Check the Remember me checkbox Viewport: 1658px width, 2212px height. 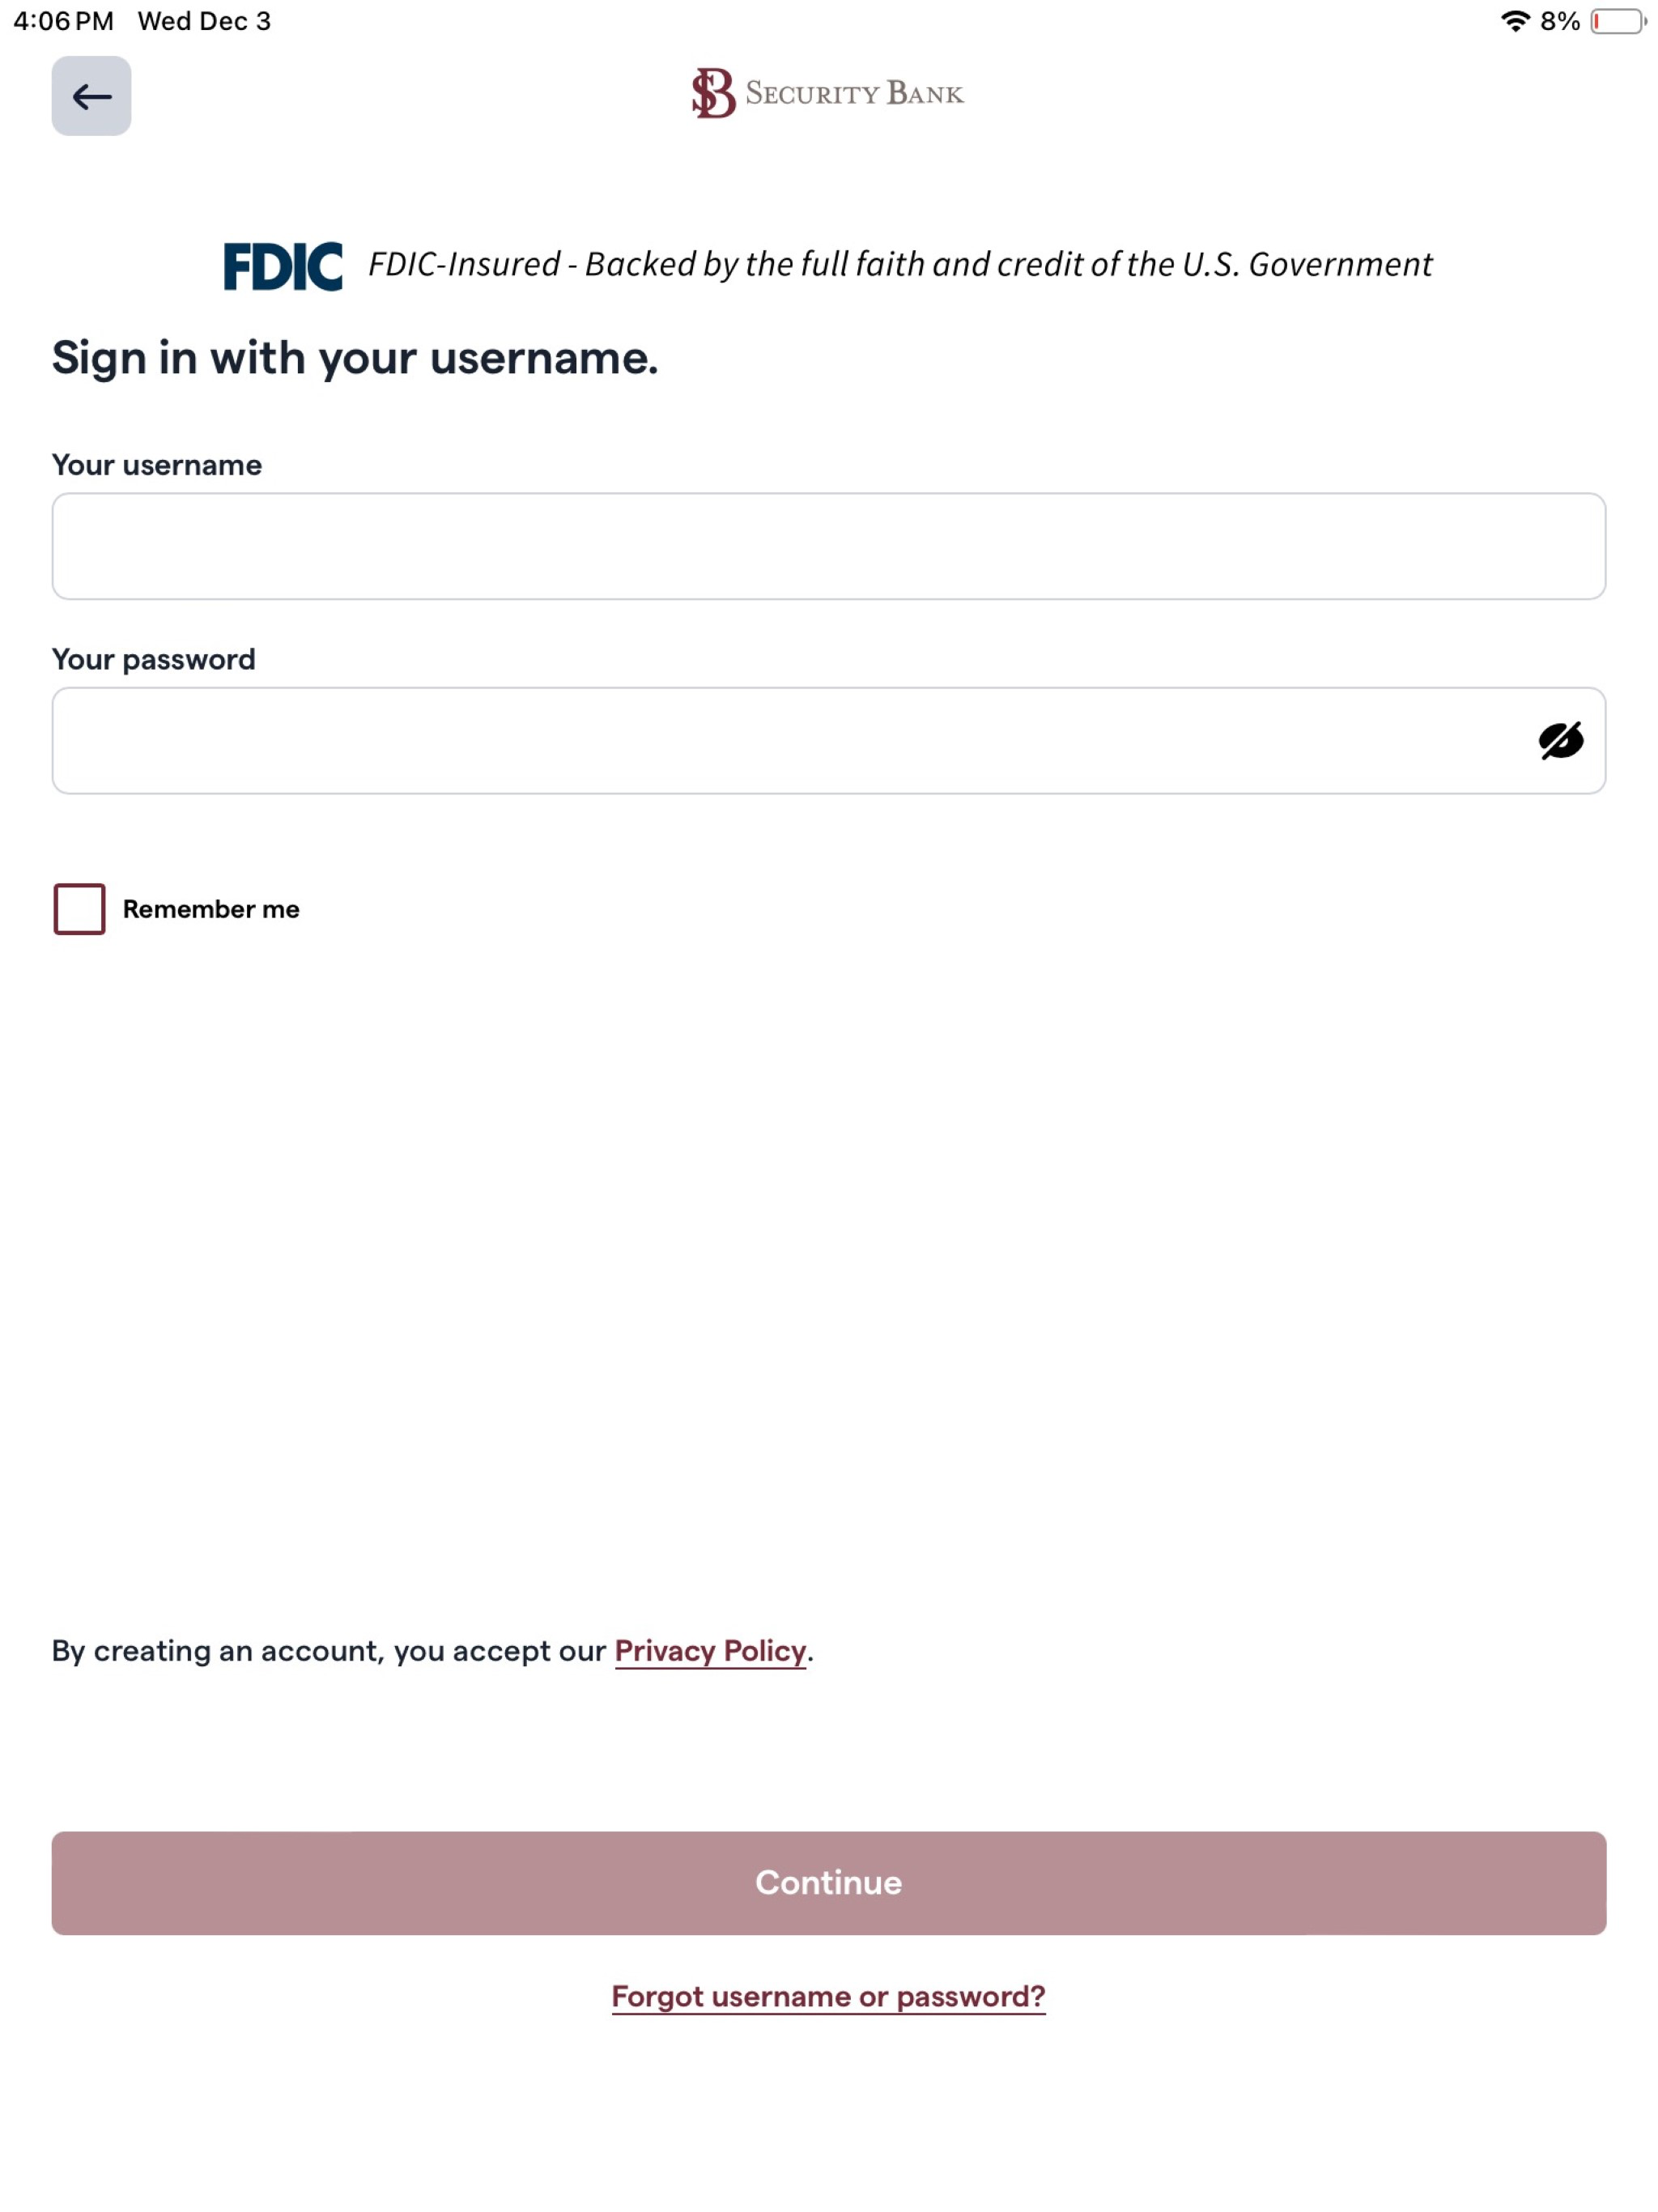point(79,909)
